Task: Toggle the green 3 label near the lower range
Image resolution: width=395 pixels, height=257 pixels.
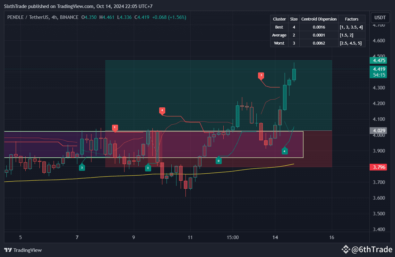Action: click(x=82, y=167)
